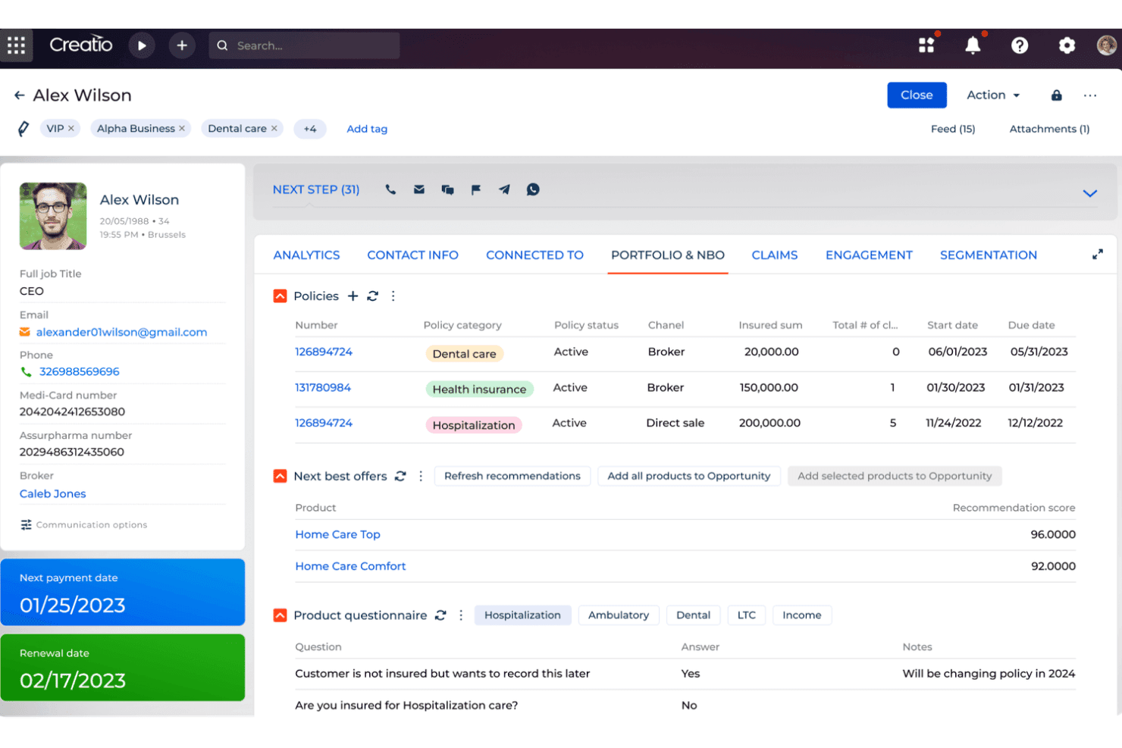Collapse the Next best offers section
The width and height of the screenshot is (1122, 748).
click(280, 476)
